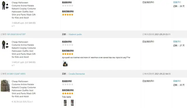This screenshot has width=187, height=108.
Task: Click empty rating stars in topmost order
Action: 67,6
